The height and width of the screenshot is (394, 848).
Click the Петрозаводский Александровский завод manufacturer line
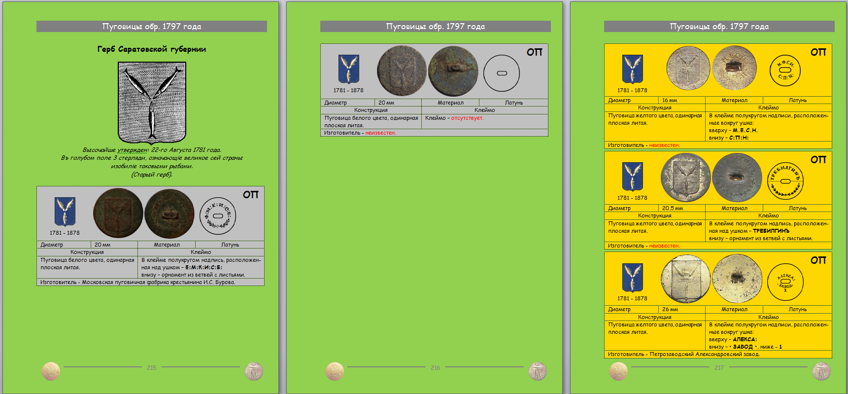click(684, 355)
